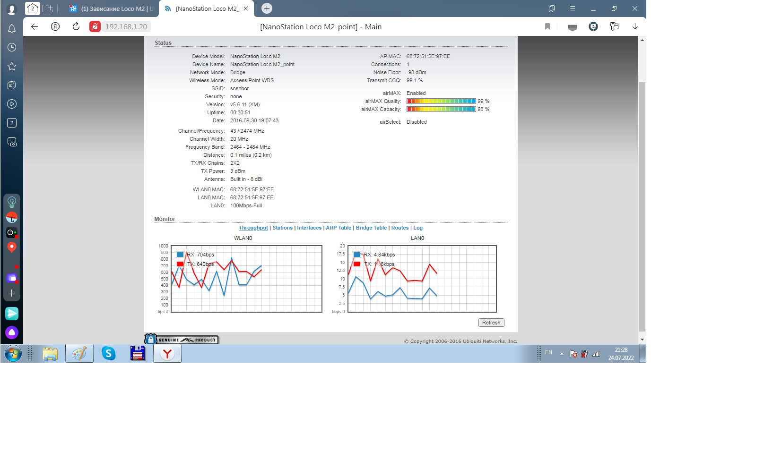Open the lightbulb icon in sidebar
Screen dimensions: 764x460
click(x=12, y=202)
